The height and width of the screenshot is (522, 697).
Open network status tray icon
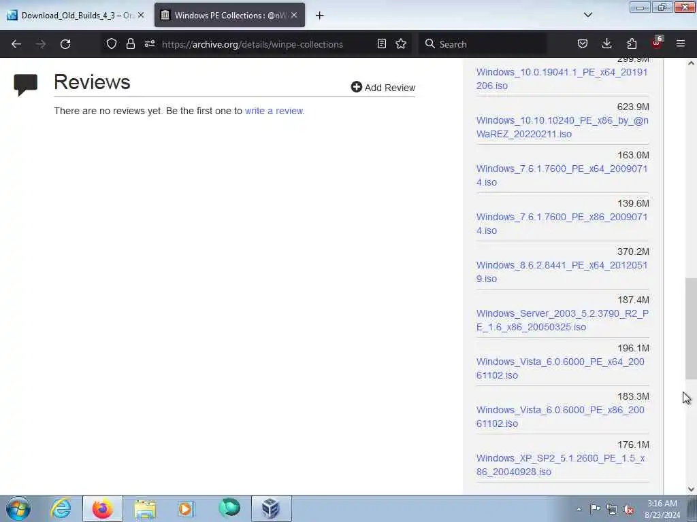pyautogui.click(x=612, y=509)
